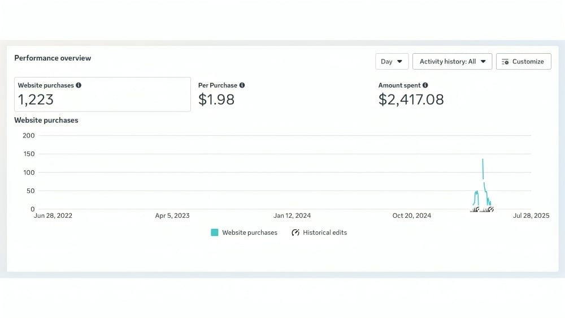Select the Website purchases 1,223 metric card

coord(102,94)
